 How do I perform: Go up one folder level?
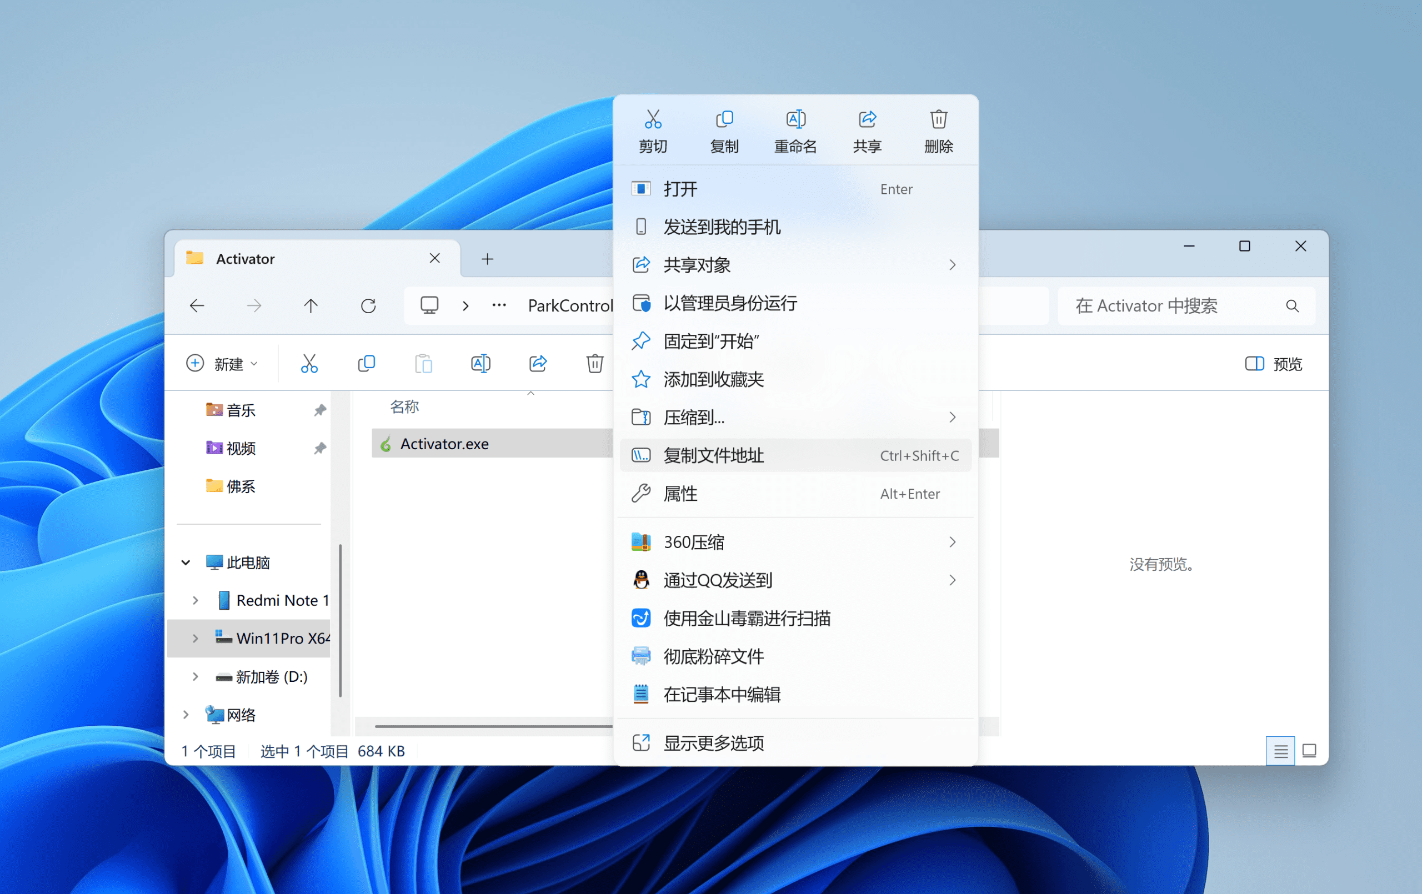coord(311,306)
